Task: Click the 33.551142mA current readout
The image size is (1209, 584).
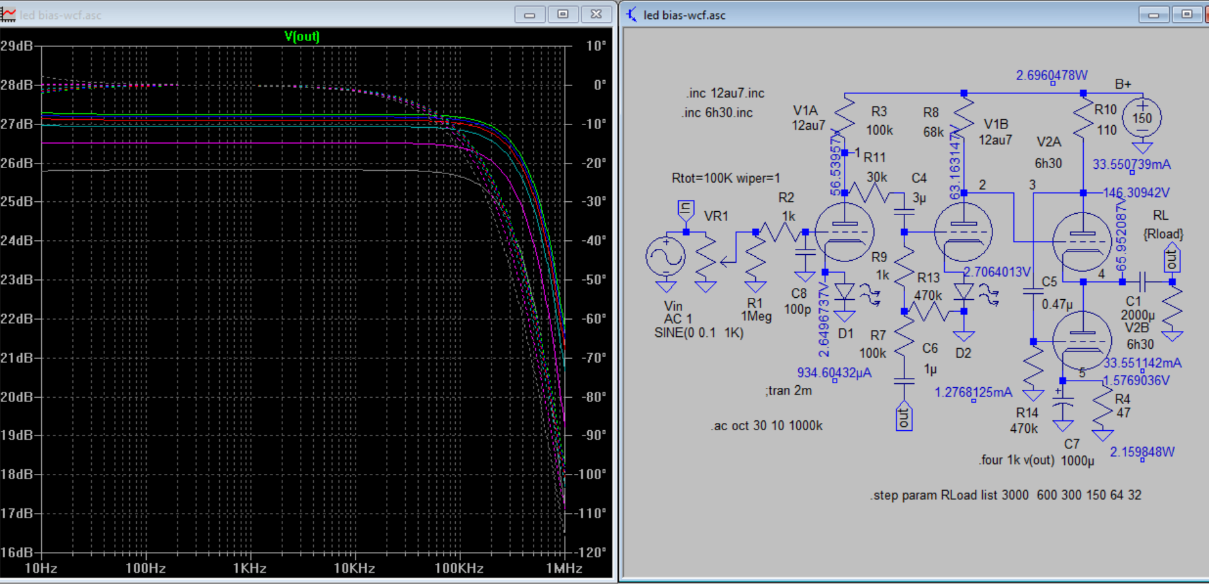Action: [x=1142, y=363]
